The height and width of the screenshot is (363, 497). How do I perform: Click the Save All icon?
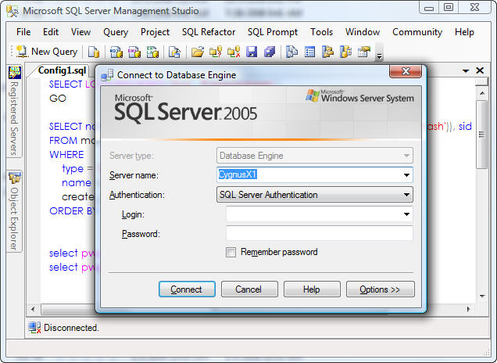coord(270,52)
